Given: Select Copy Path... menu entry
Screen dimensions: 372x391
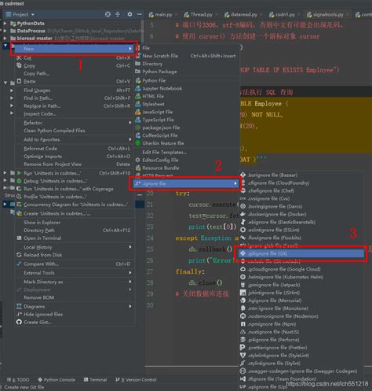Looking at the screenshot, I should click(x=74, y=73).
